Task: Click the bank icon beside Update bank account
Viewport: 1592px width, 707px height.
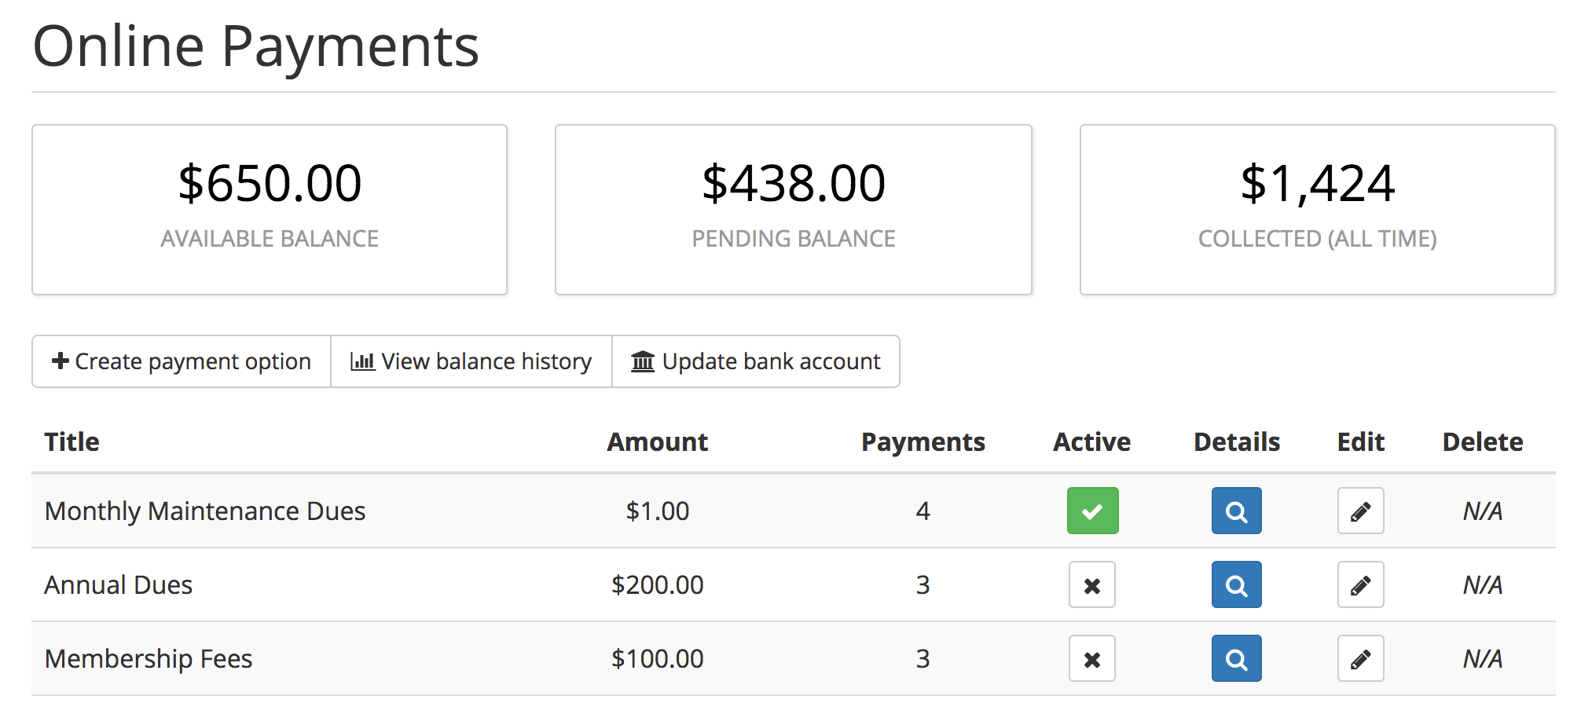Action: (x=643, y=361)
